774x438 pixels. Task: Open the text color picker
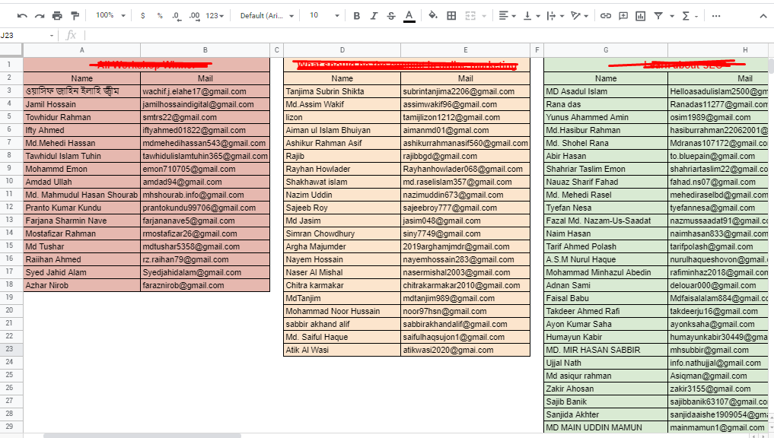point(409,16)
